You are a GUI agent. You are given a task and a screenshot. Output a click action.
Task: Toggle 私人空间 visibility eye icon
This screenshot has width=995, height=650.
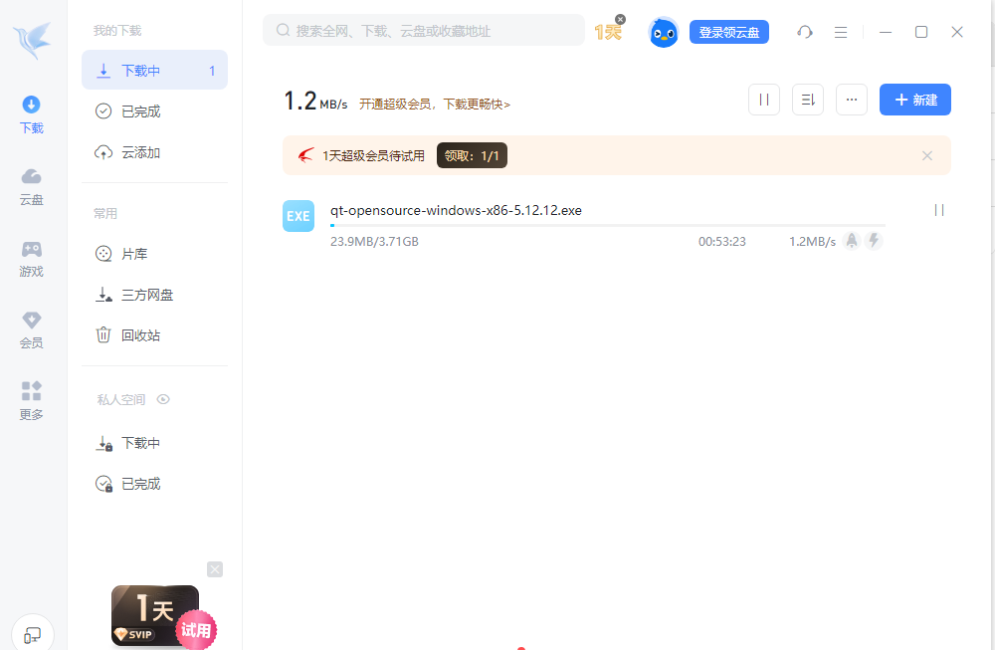click(163, 399)
